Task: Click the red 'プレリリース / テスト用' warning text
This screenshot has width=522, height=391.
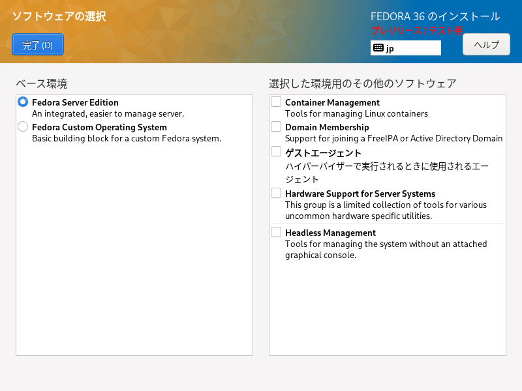Action: (417, 31)
